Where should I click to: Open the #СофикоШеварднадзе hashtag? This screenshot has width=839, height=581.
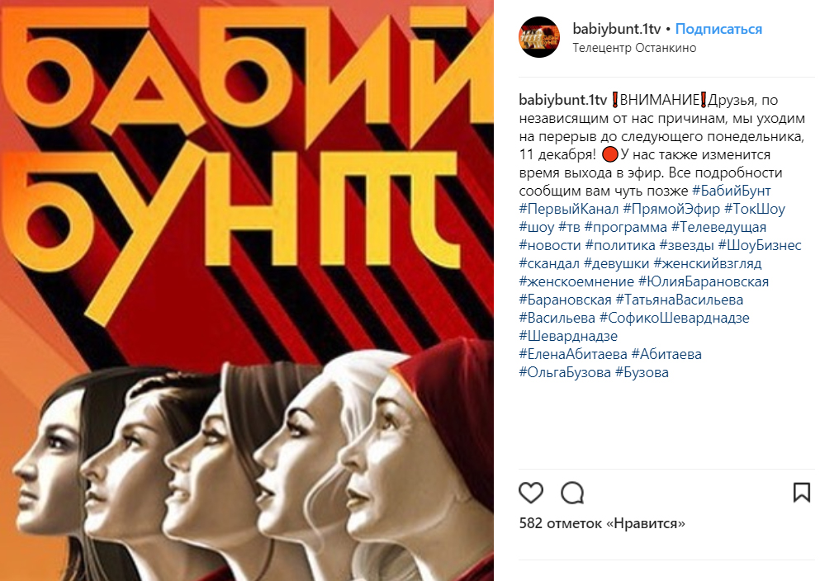(x=674, y=318)
